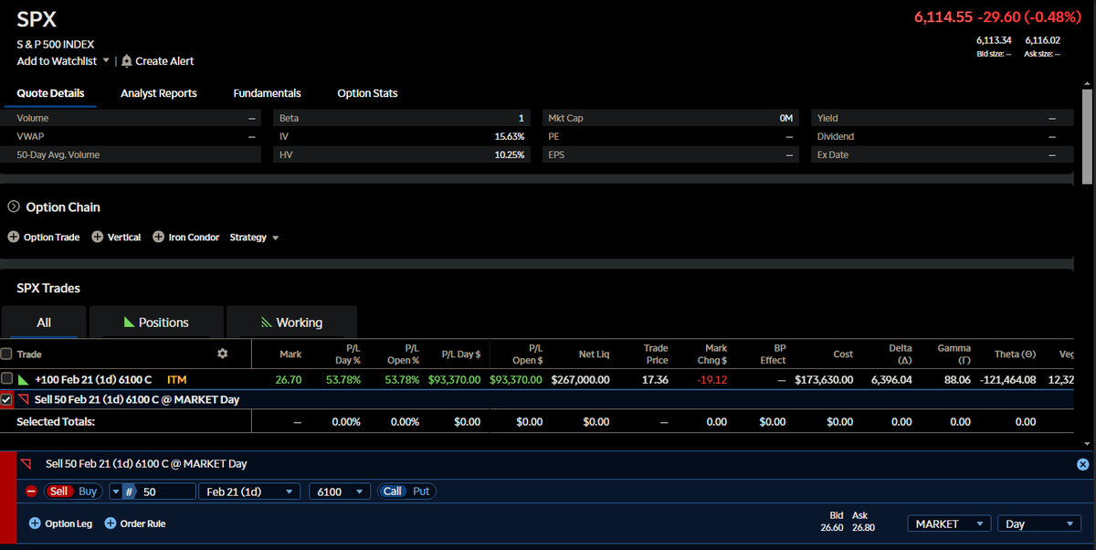Viewport: 1096px width, 550px height.
Task: Open the quantity preset dropdown arrow
Action: pyautogui.click(x=115, y=492)
